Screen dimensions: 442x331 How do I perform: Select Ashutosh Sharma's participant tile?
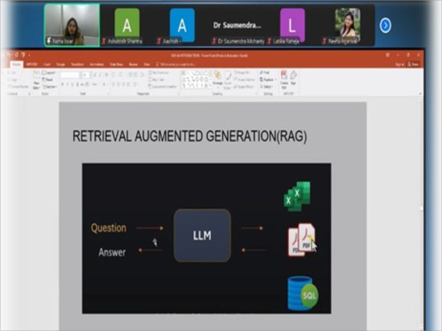point(127,26)
